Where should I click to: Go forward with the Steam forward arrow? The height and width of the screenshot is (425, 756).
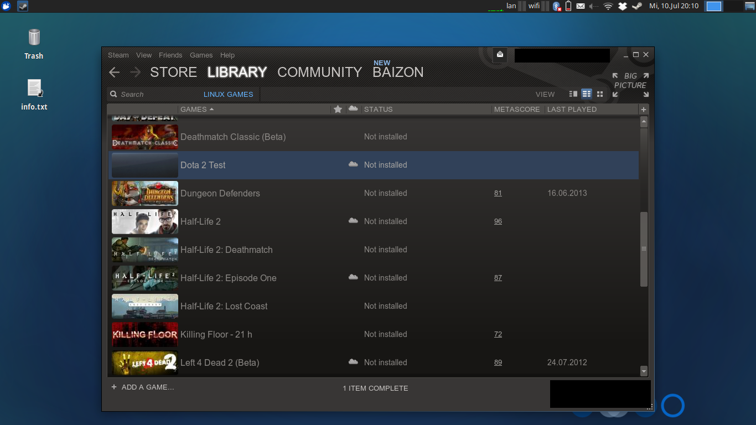point(136,72)
